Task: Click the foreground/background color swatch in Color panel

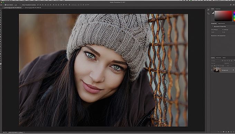Action: click(x=213, y=13)
